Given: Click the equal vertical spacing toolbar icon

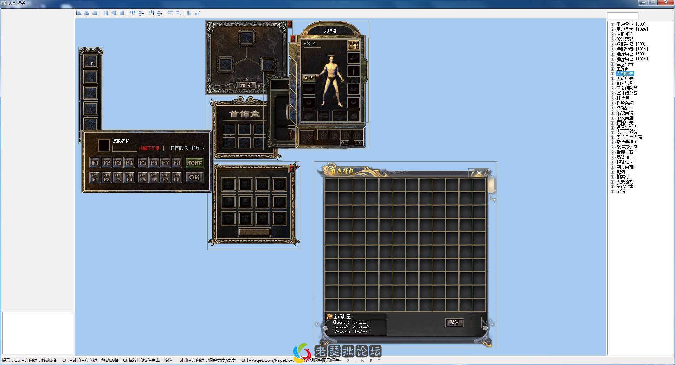Looking at the screenshot, I should point(141,13).
